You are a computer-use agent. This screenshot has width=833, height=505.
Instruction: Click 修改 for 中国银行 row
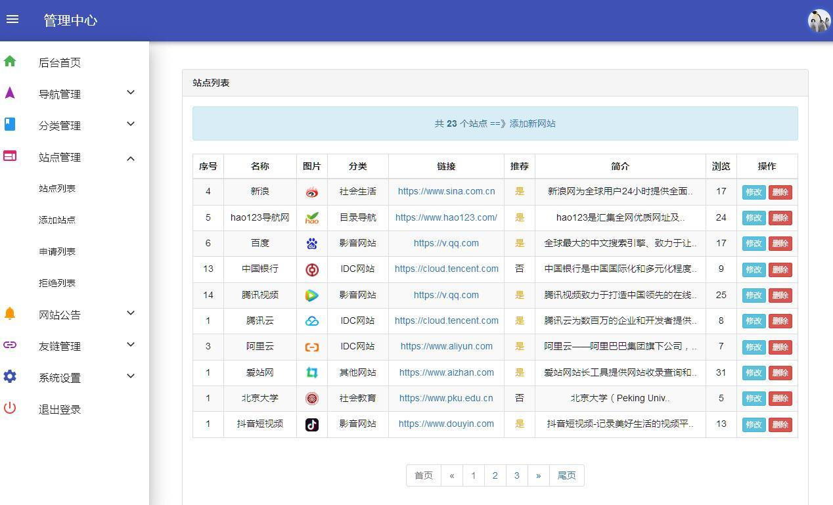[754, 269]
